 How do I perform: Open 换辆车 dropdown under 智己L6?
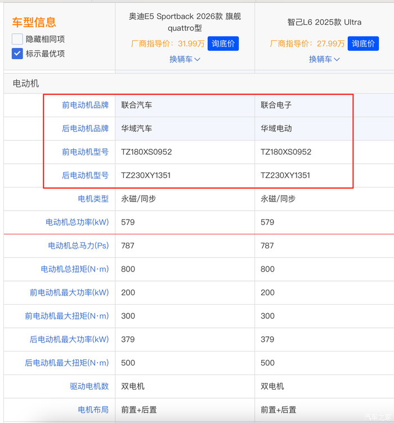coord(324,59)
